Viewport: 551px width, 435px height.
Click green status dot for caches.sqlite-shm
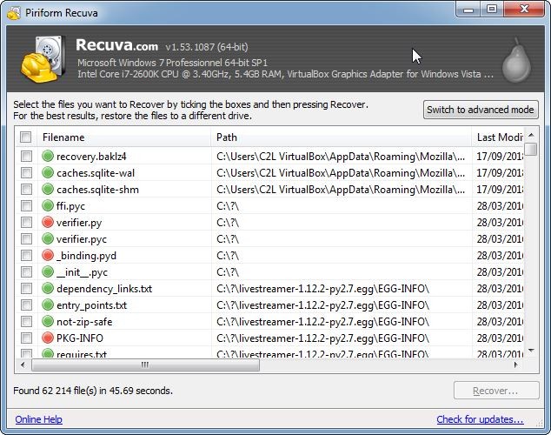[x=48, y=189]
